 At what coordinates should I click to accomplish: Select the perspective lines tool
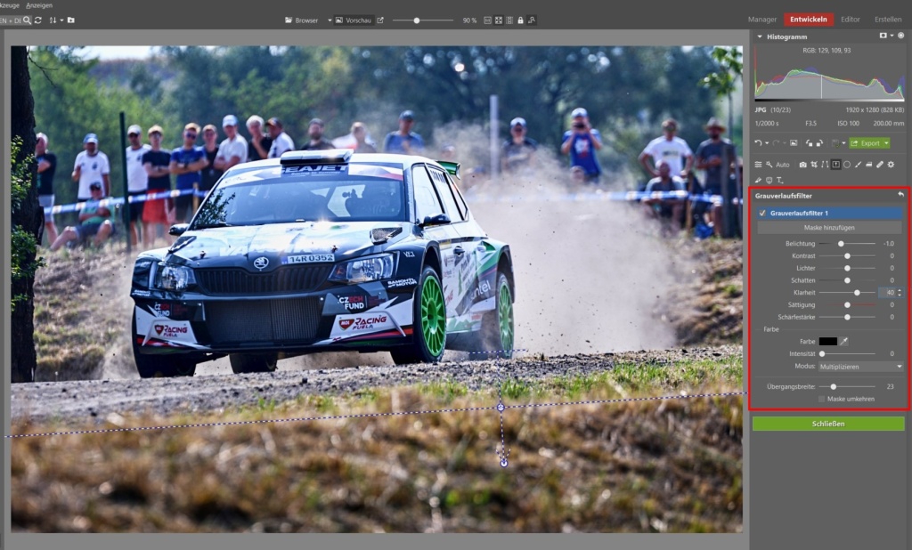[x=825, y=165]
